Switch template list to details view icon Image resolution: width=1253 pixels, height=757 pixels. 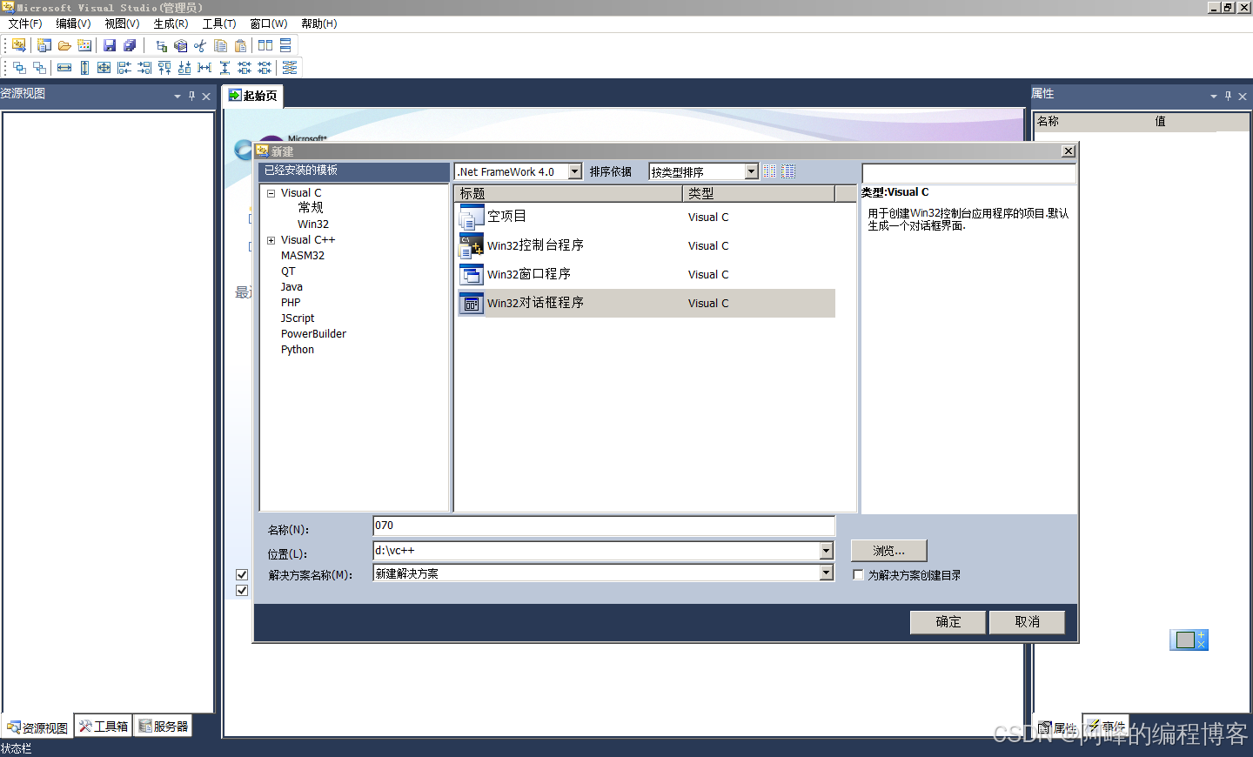tap(788, 171)
